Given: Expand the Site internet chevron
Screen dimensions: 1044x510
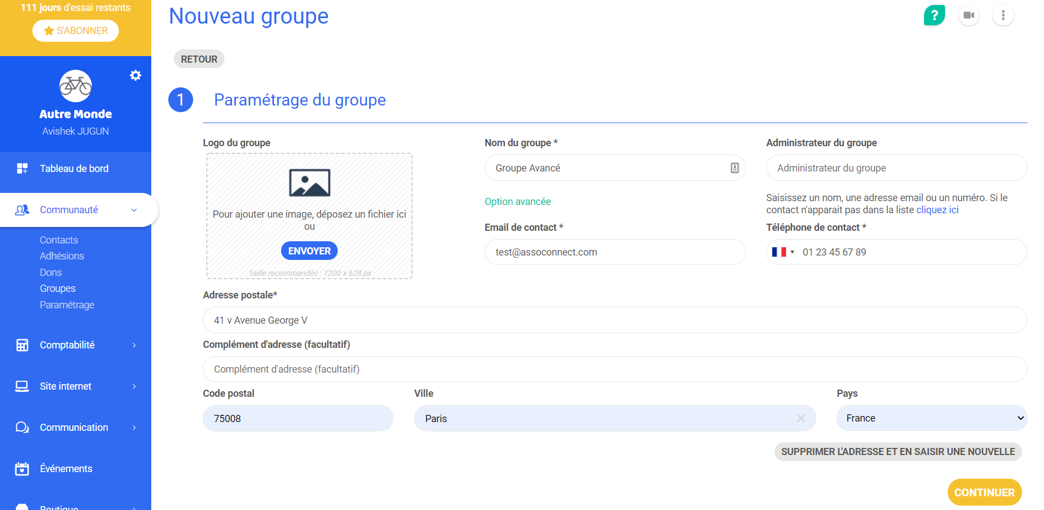Looking at the screenshot, I should tap(134, 386).
